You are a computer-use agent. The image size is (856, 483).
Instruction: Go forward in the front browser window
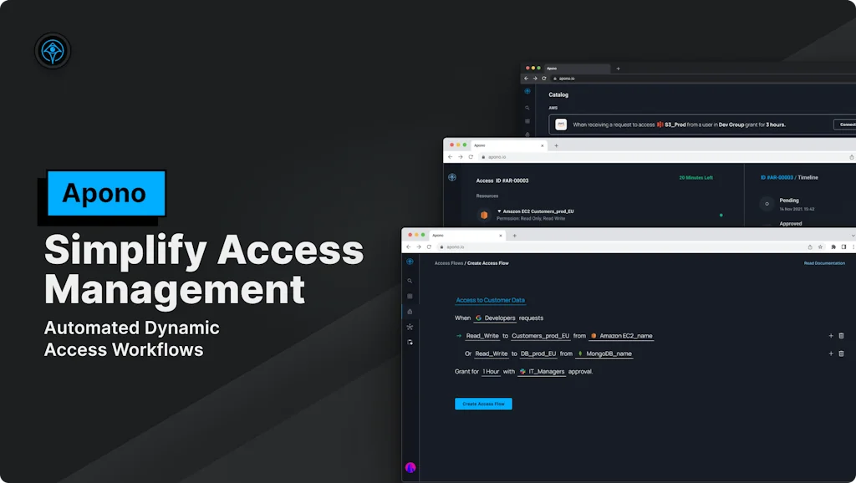(419, 247)
